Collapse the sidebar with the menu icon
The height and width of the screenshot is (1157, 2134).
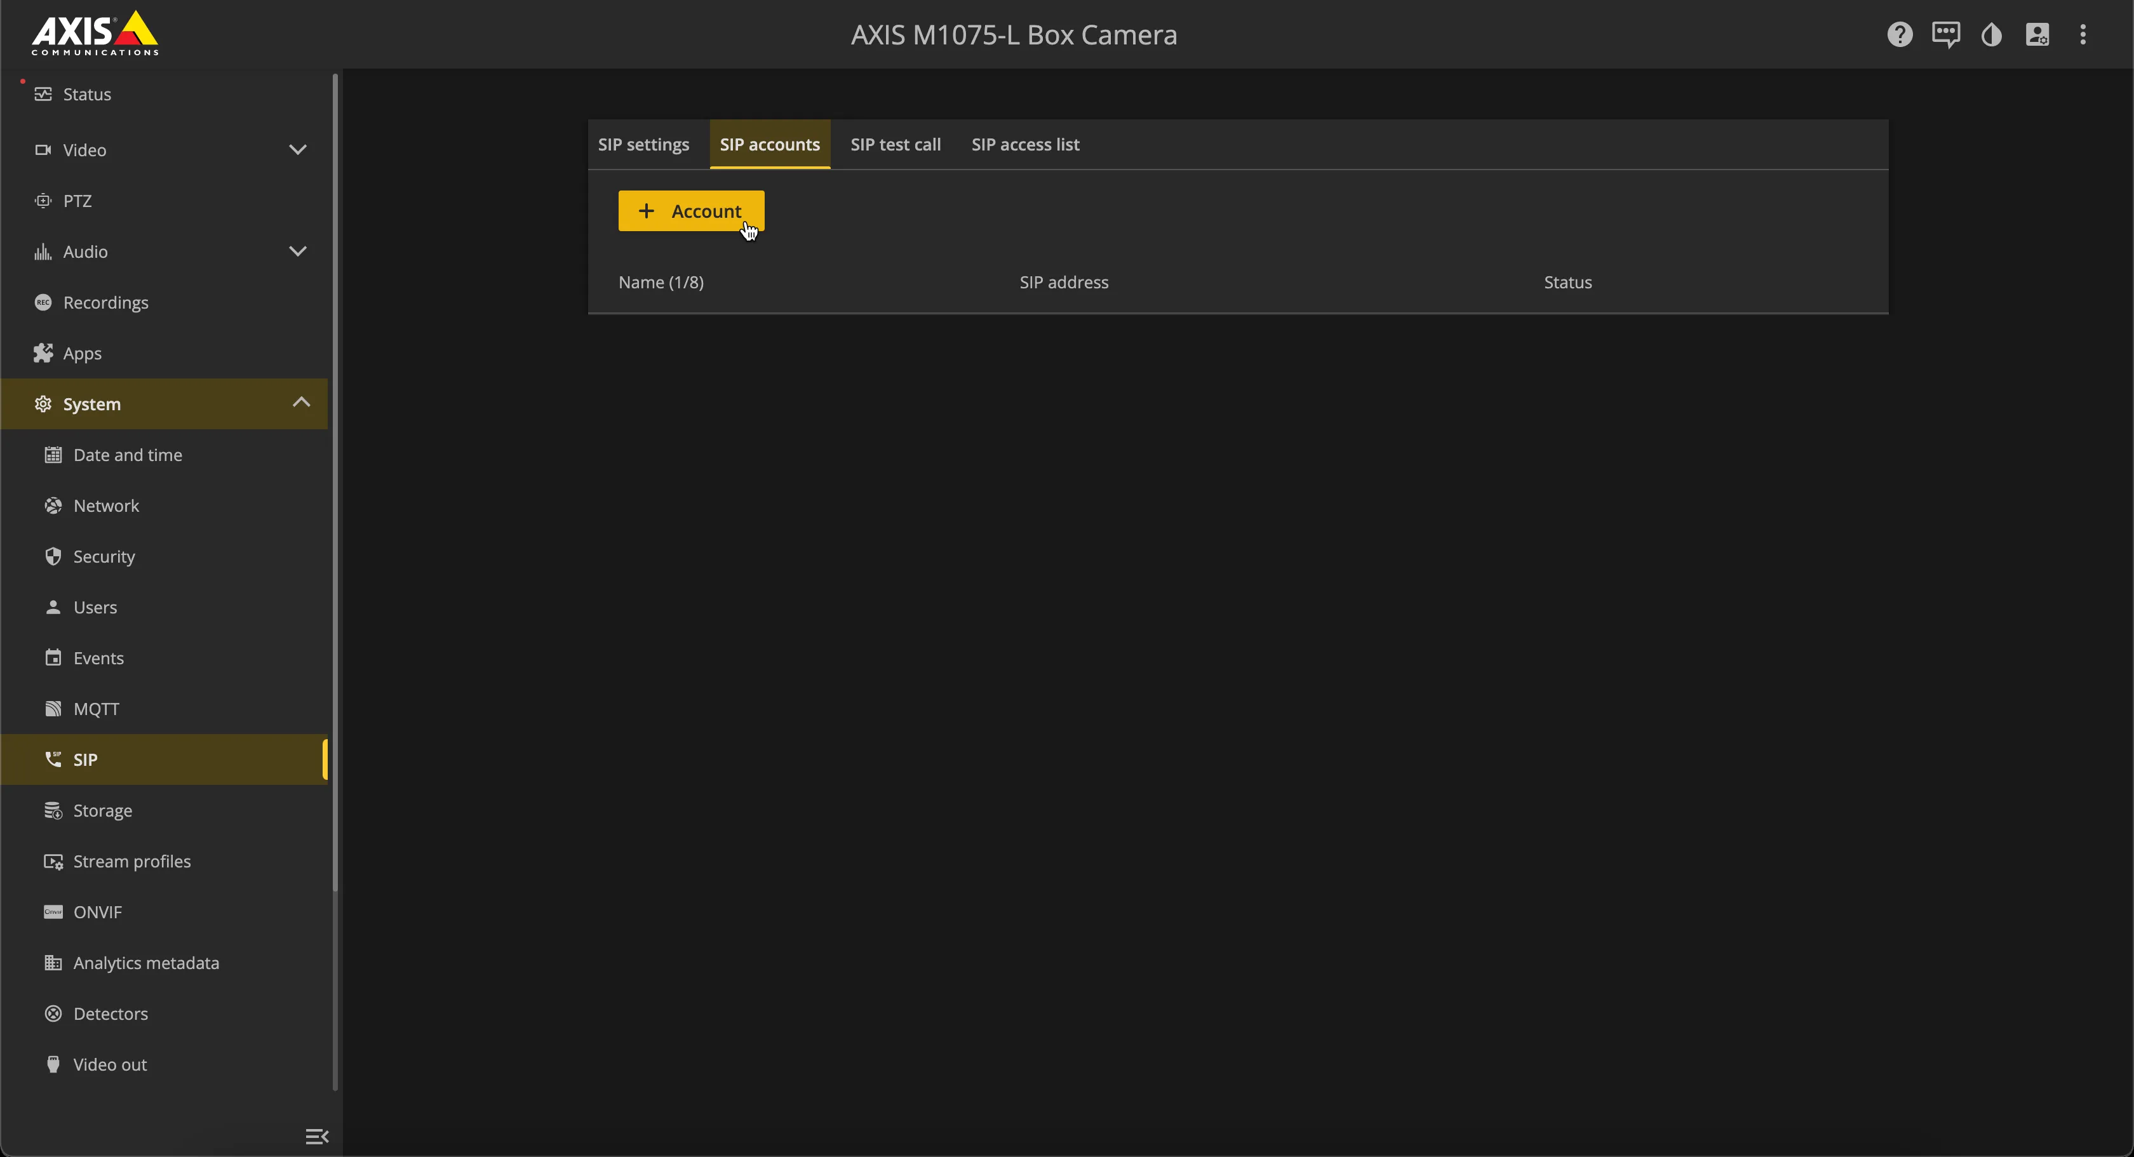coord(318,1136)
